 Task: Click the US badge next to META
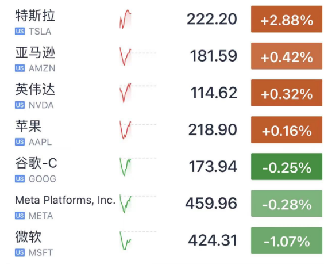click(20, 216)
